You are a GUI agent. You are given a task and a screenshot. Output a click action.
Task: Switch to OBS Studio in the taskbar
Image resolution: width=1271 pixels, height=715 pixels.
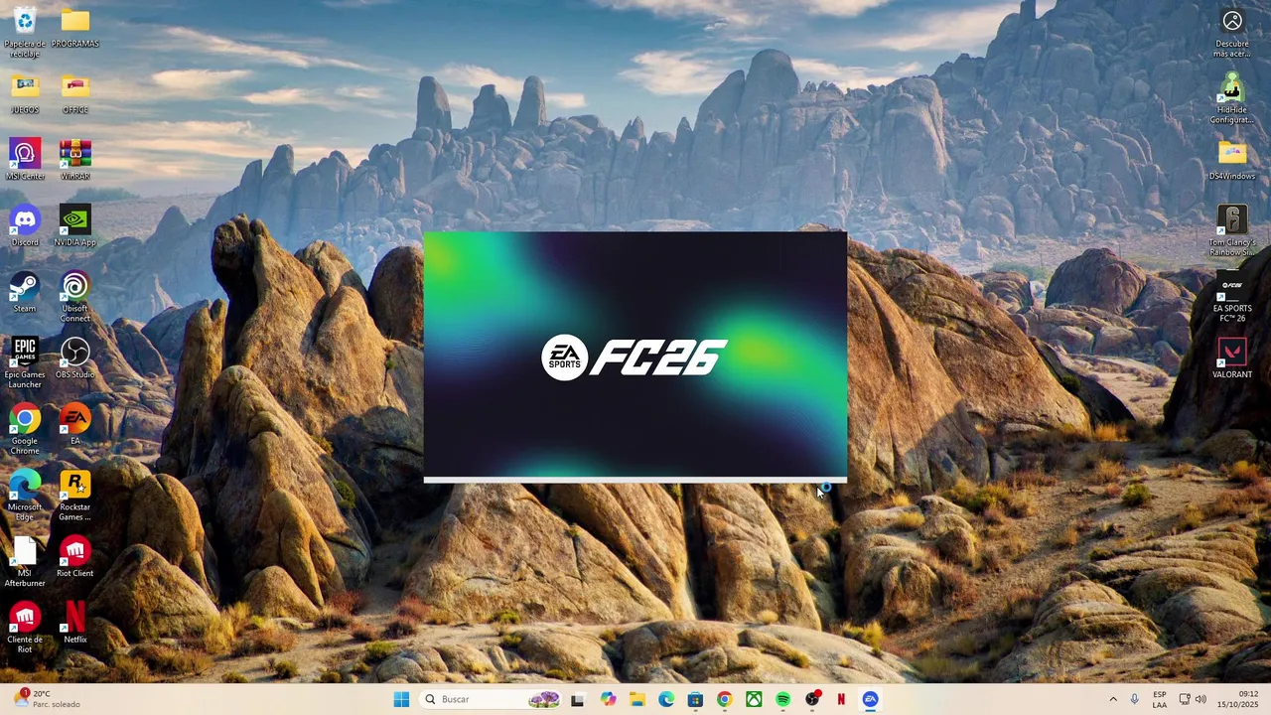812,699
